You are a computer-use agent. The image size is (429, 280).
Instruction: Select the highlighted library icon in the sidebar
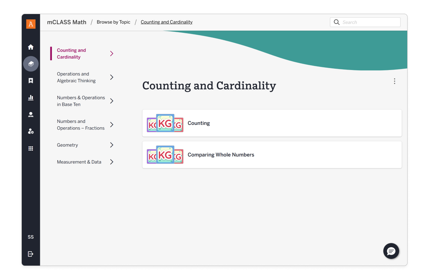click(30, 64)
